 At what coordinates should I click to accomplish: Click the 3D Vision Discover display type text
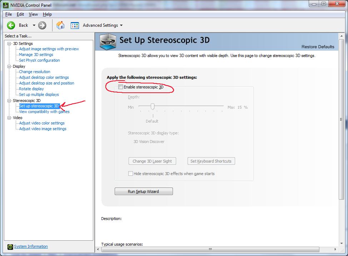tap(149, 142)
